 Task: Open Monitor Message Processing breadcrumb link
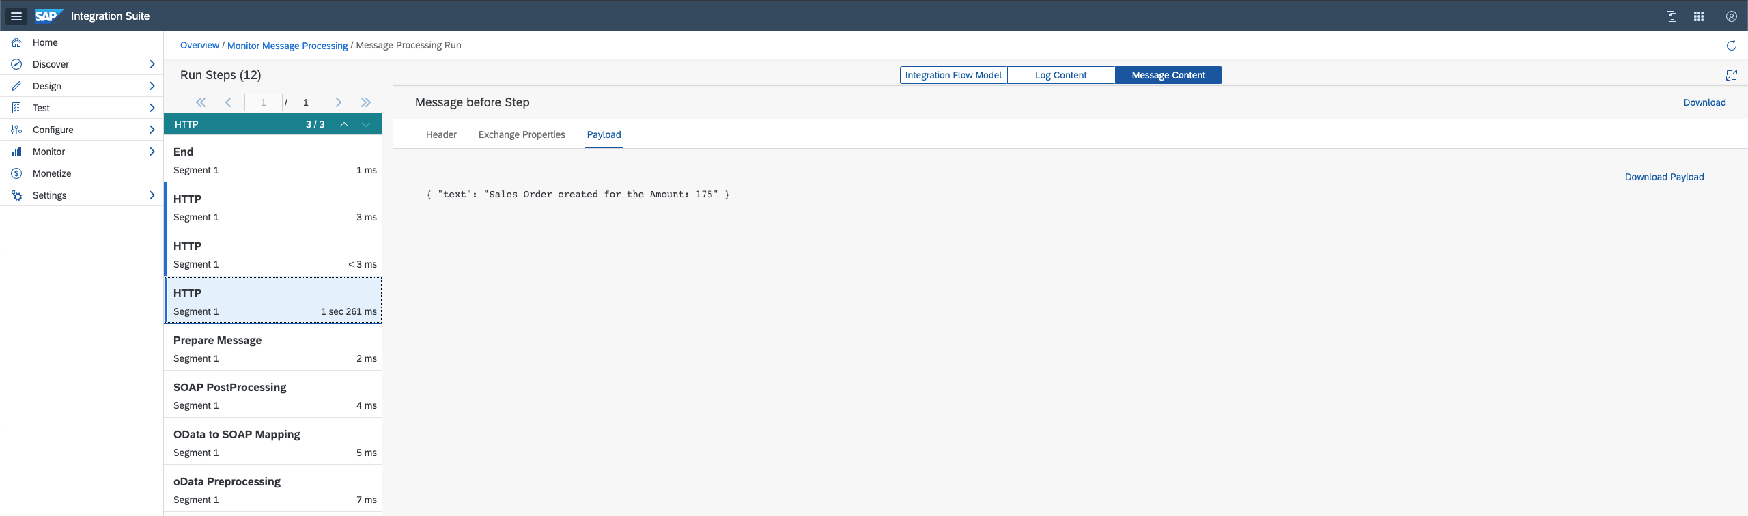coord(287,46)
